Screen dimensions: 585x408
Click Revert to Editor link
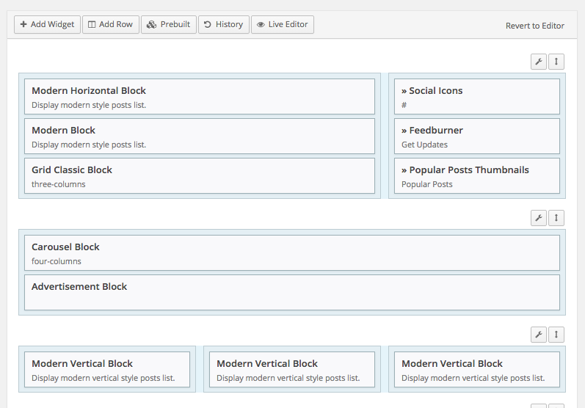click(534, 26)
